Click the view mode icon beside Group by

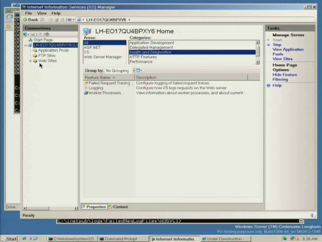point(138,71)
